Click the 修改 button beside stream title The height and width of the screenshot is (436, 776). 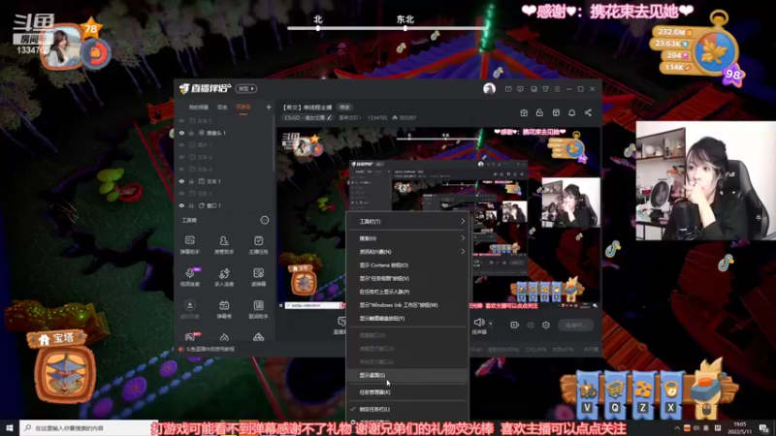[344, 108]
